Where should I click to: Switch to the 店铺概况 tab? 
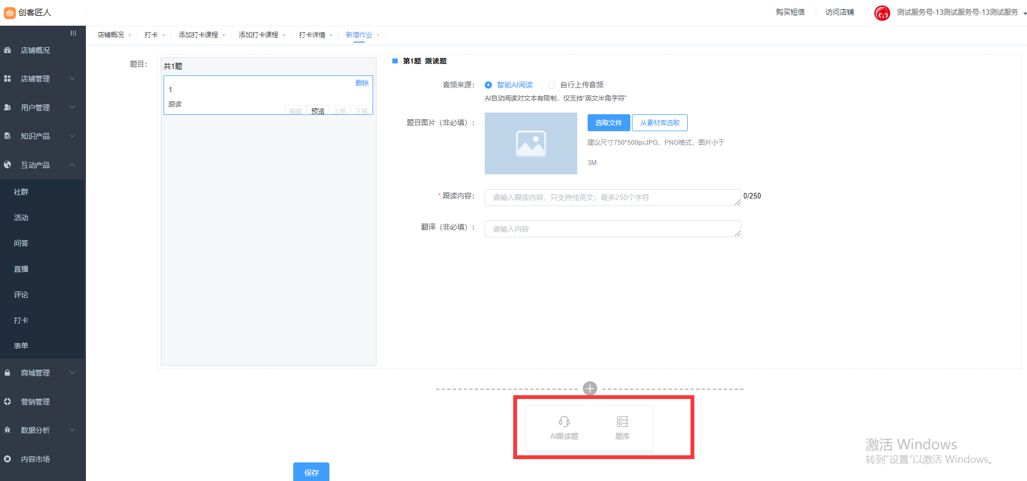[111, 35]
